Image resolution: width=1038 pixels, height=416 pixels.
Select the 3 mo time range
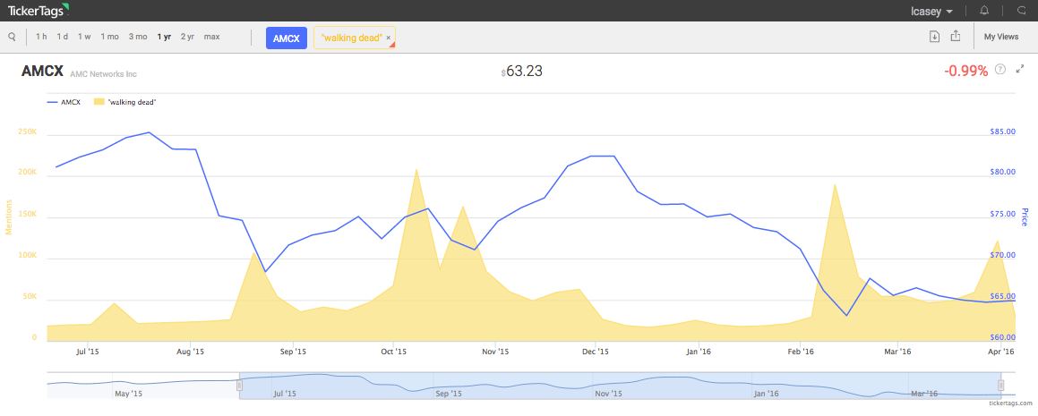tap(138, 37)
